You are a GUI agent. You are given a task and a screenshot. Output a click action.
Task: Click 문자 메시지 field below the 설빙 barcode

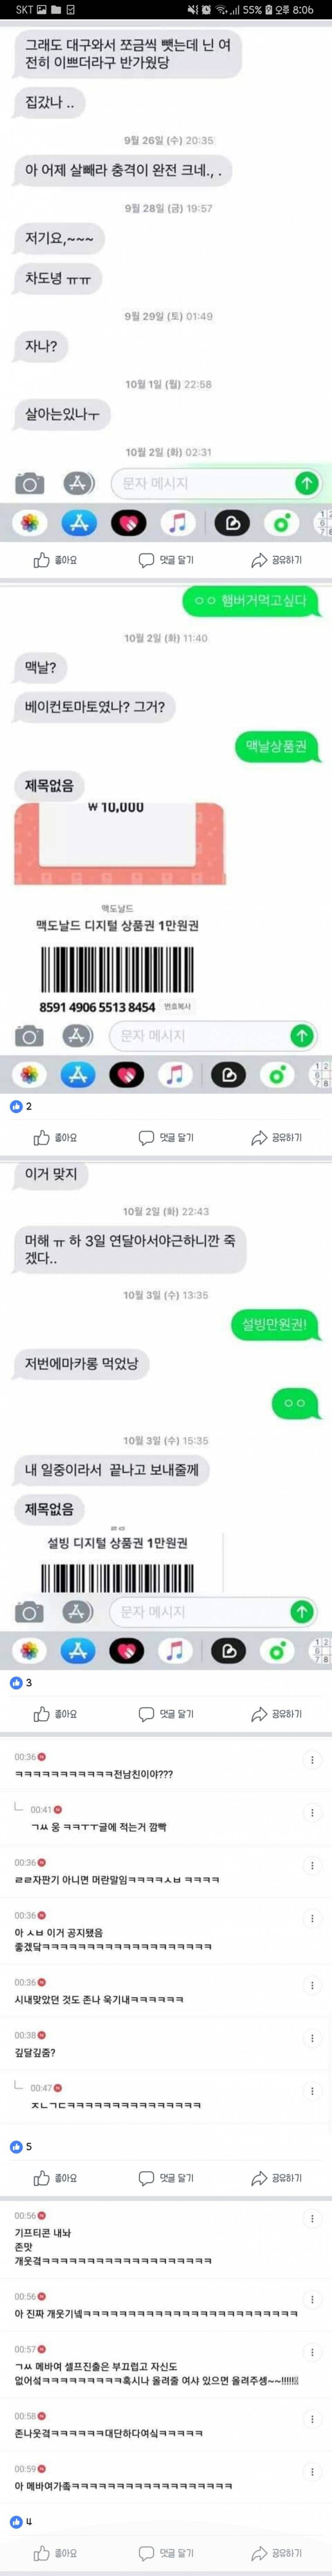(x=200, y=1611)
